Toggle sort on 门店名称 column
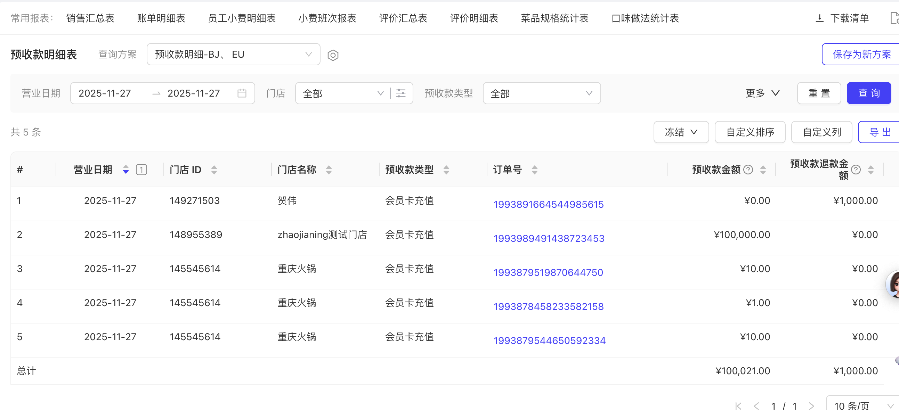 click(329, 170)
